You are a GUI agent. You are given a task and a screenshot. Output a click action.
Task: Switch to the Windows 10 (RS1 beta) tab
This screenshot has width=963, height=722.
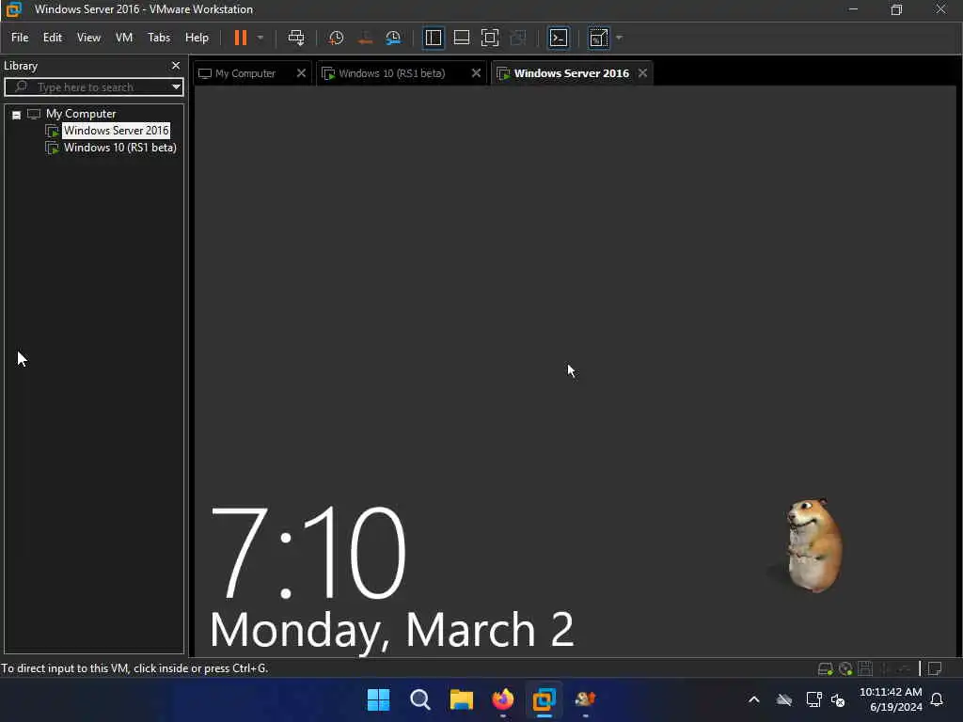point(391,73)
